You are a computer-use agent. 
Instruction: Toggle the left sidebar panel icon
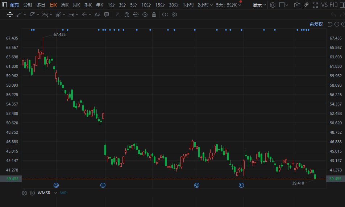(4, 5)
